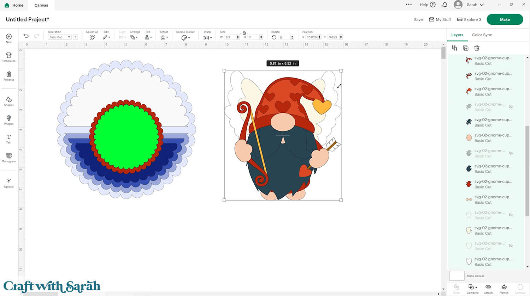
Task: Select the Text tool
Action: [x=9, y=138]
